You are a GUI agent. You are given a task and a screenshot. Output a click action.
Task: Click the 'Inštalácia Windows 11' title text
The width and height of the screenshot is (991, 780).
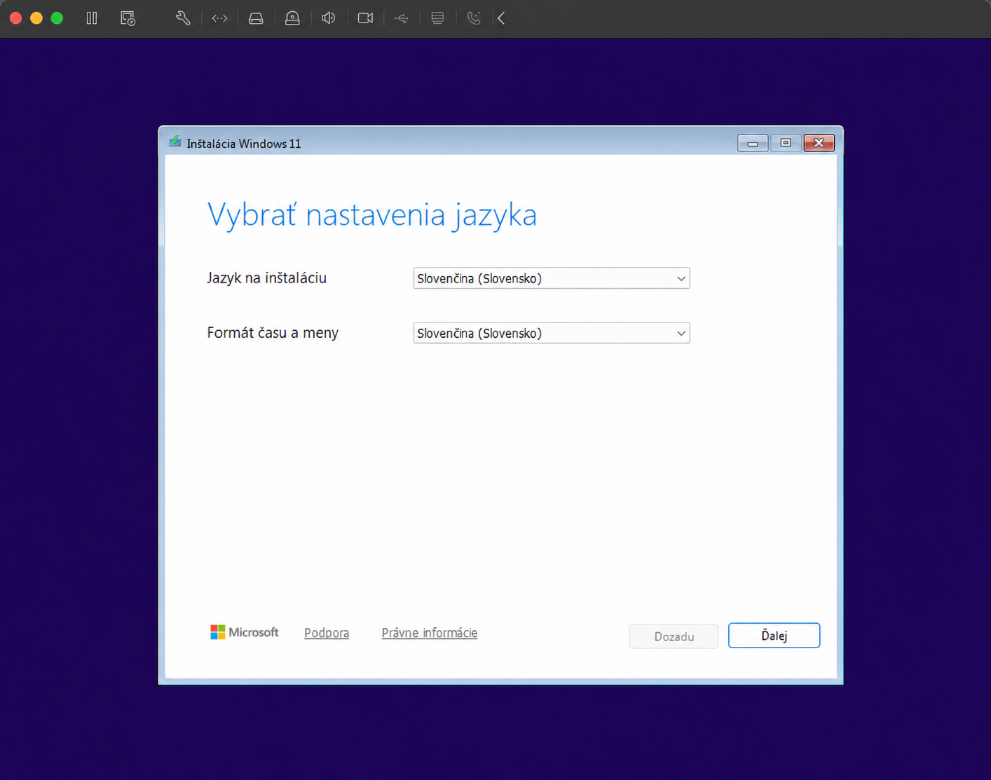point(244,144)
